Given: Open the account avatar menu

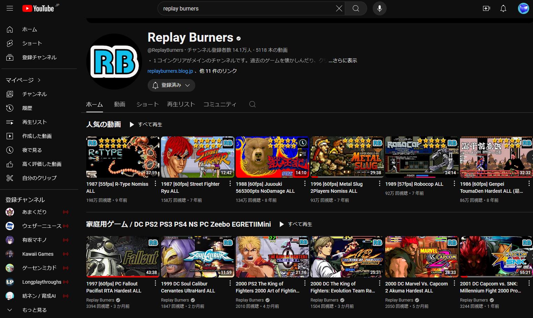Looking at the screenshot, I should coord(523,8).
